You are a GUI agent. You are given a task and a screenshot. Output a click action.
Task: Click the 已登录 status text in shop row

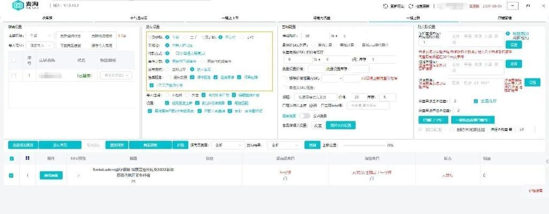click(83, 75)
